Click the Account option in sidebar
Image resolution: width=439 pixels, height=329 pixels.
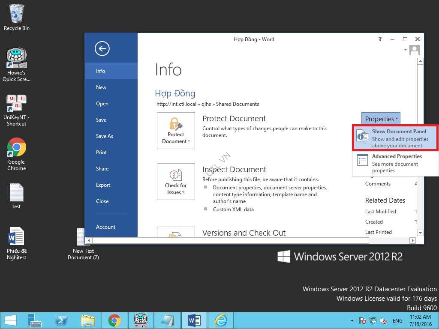105,227
